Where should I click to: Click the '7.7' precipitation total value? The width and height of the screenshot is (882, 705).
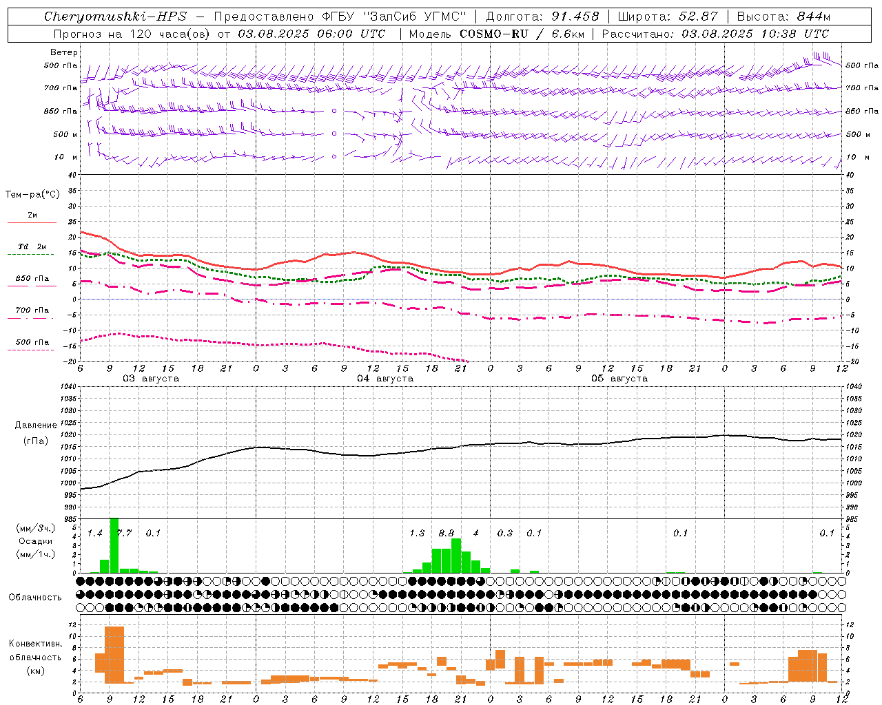(124, 534)
